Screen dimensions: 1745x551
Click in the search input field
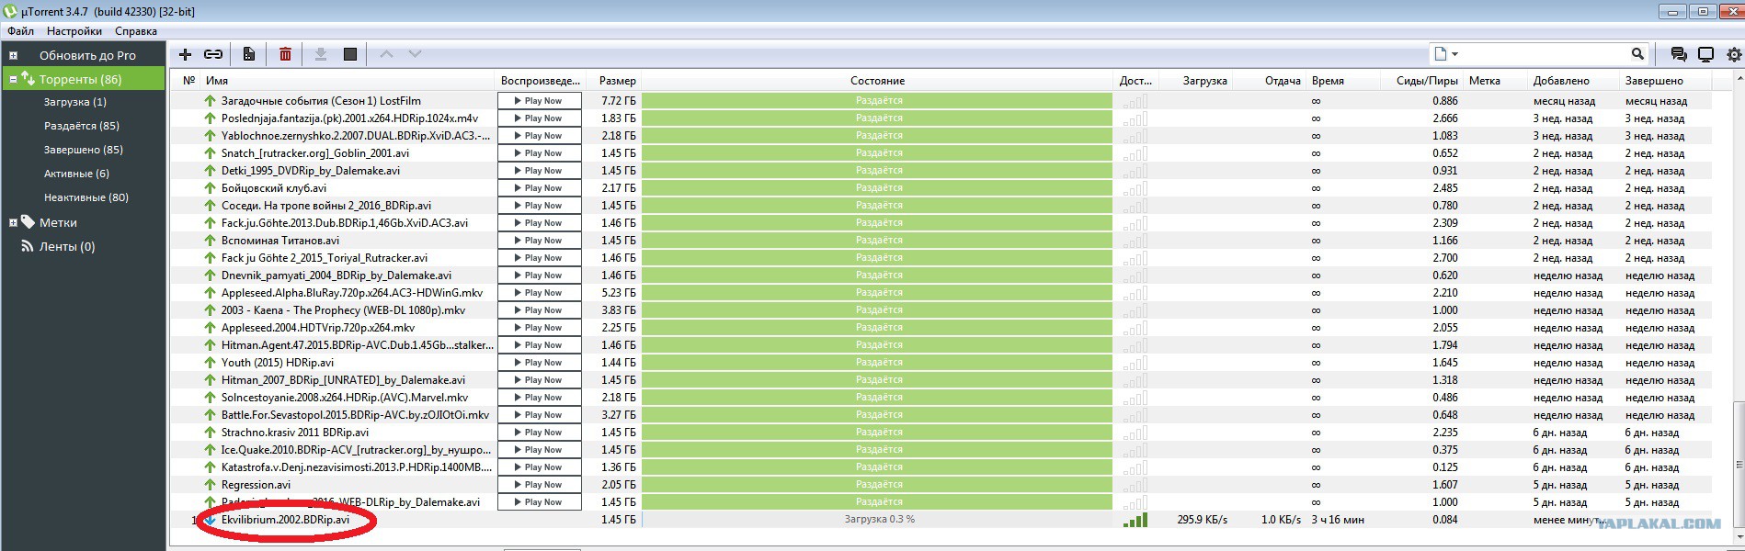click(x=1545, y=54)
